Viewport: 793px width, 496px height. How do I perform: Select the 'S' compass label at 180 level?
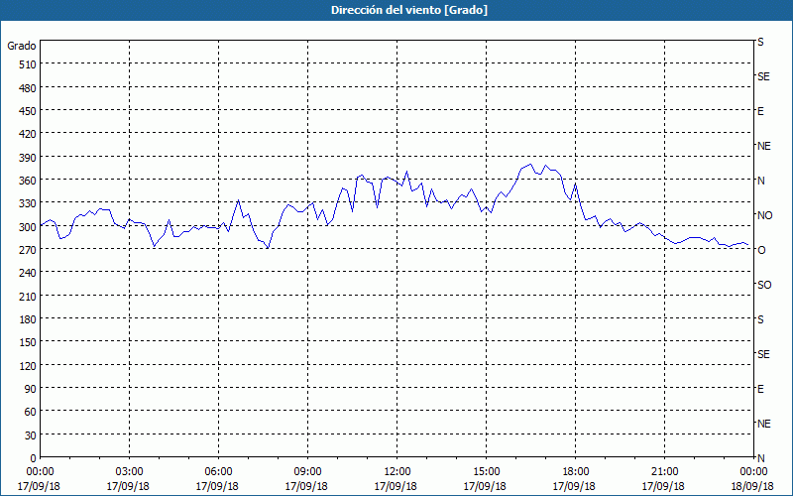tap(760, 319)
